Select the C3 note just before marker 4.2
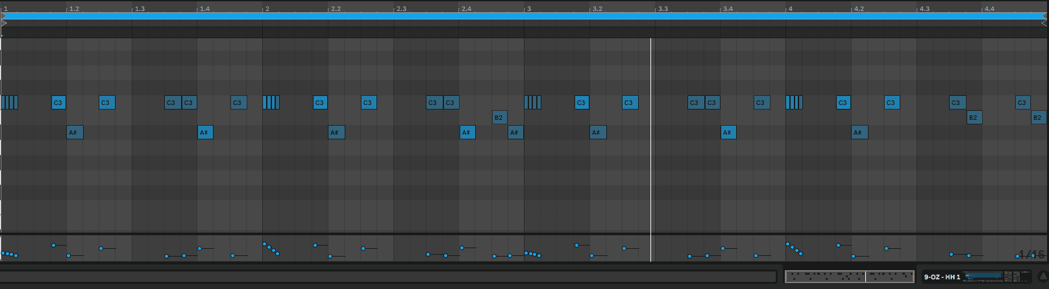This screenshot has height=289, width=1049. [843, 102]
